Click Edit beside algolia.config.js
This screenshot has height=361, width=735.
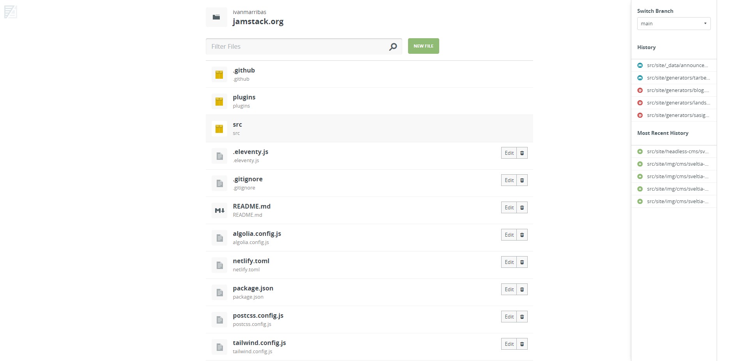click(x=509, y=235)
